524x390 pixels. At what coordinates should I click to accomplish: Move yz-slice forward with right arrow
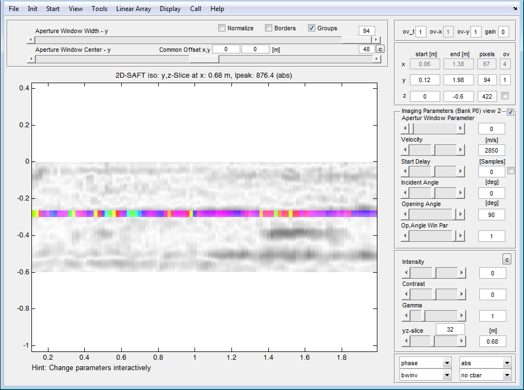[x=462, y=341]
